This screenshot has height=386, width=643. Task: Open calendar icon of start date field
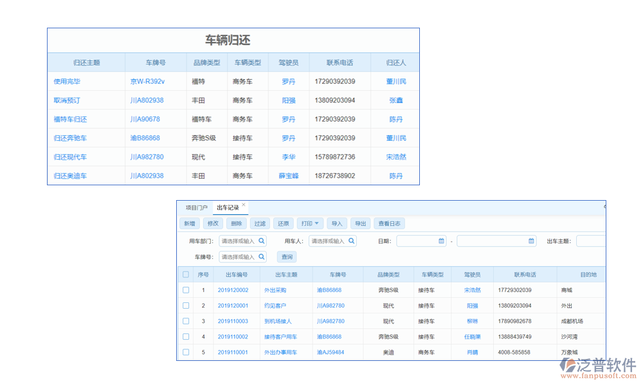442,241
